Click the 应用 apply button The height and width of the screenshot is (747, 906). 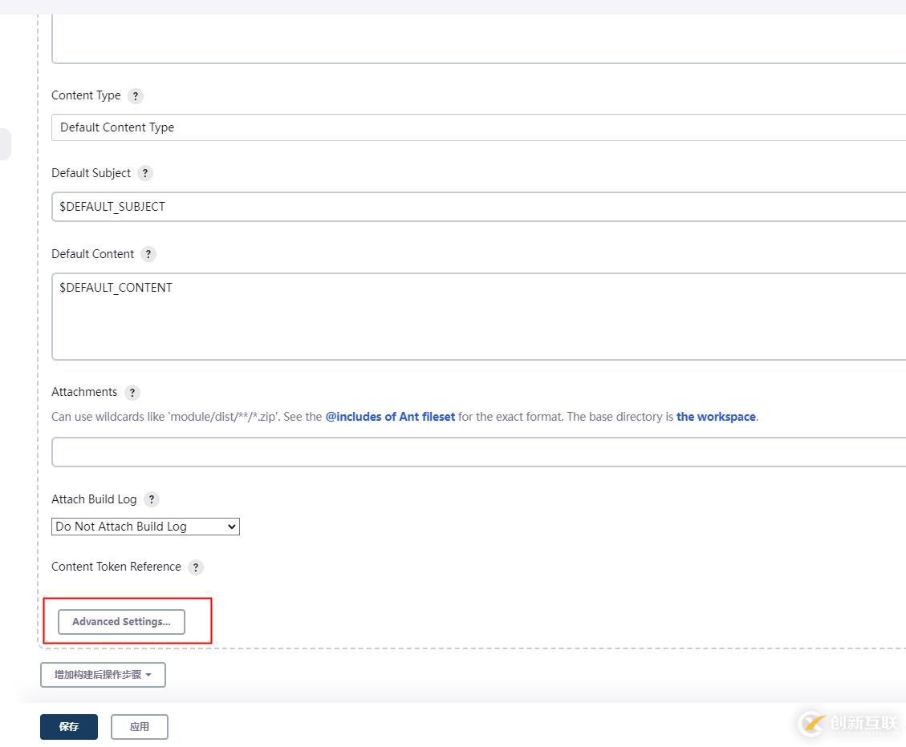[x=140, y=727]
